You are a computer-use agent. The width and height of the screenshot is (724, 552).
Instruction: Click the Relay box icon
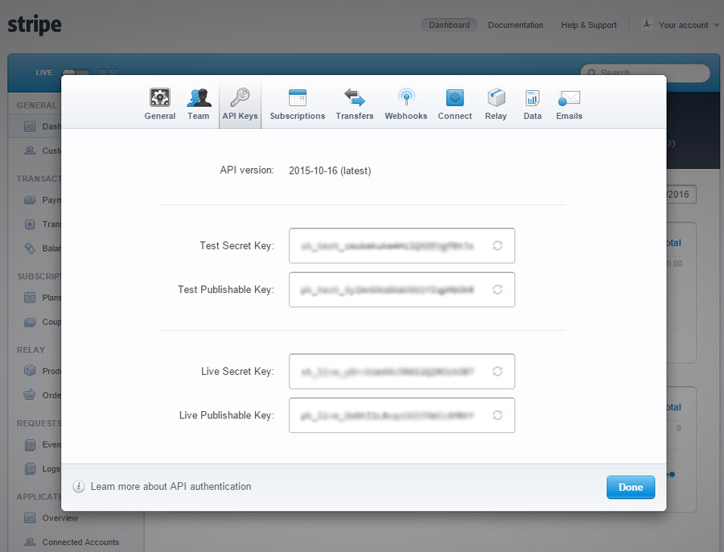496,97
